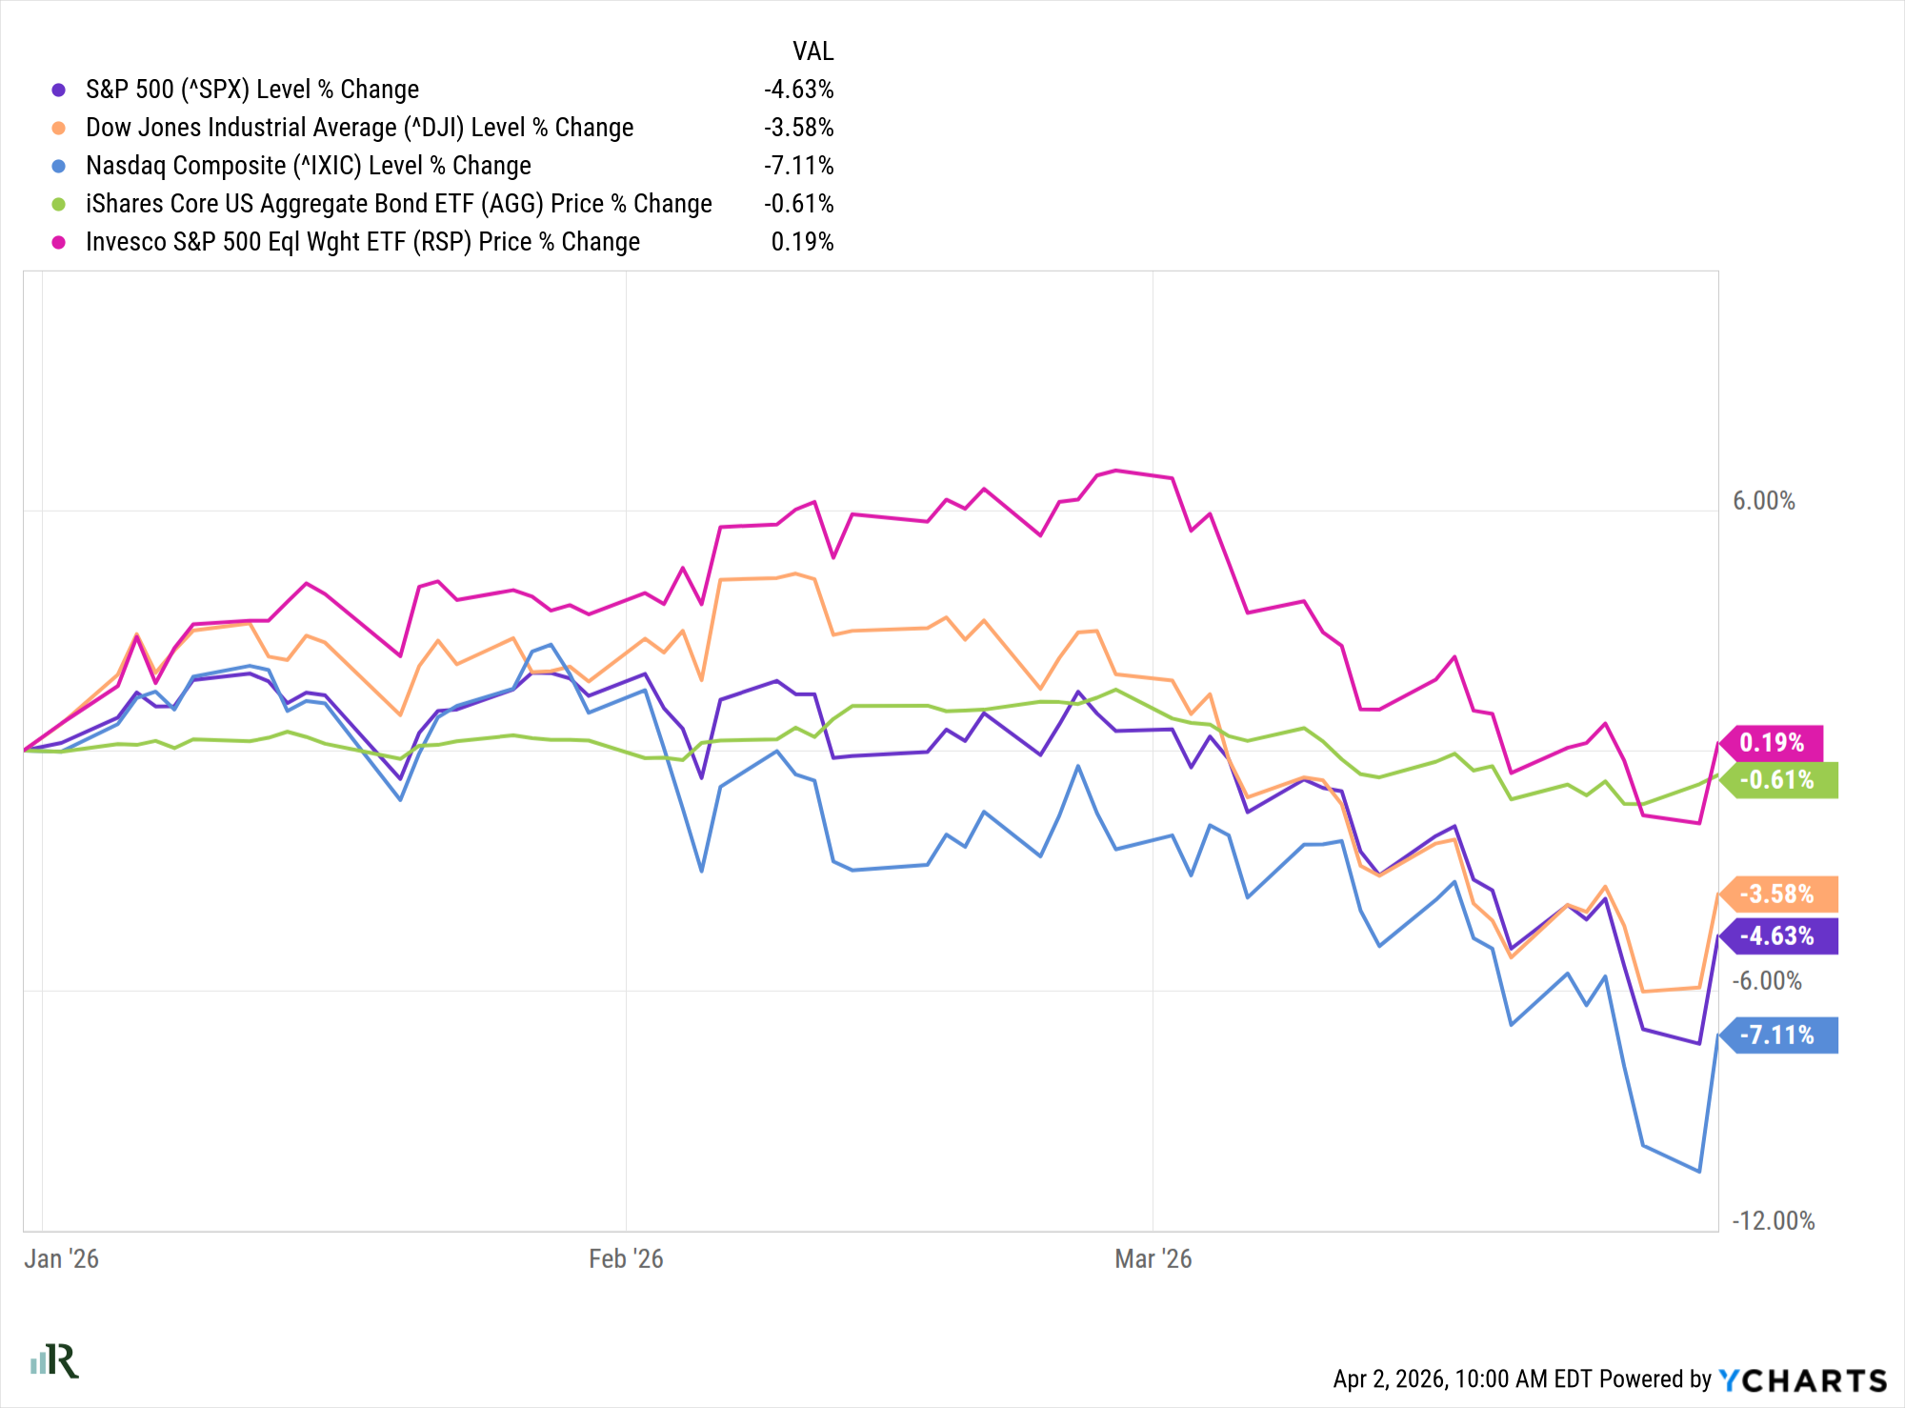Click the orange Dow Jones legend dot
Viewport: 1905px width, 1408px height.
(59, 128)
